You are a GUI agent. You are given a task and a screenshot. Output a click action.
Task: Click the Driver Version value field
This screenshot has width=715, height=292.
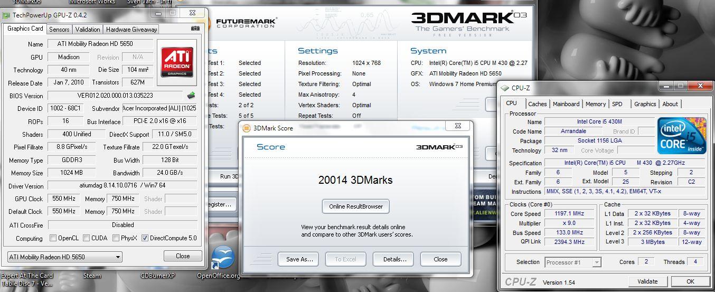tap(122, 186)
